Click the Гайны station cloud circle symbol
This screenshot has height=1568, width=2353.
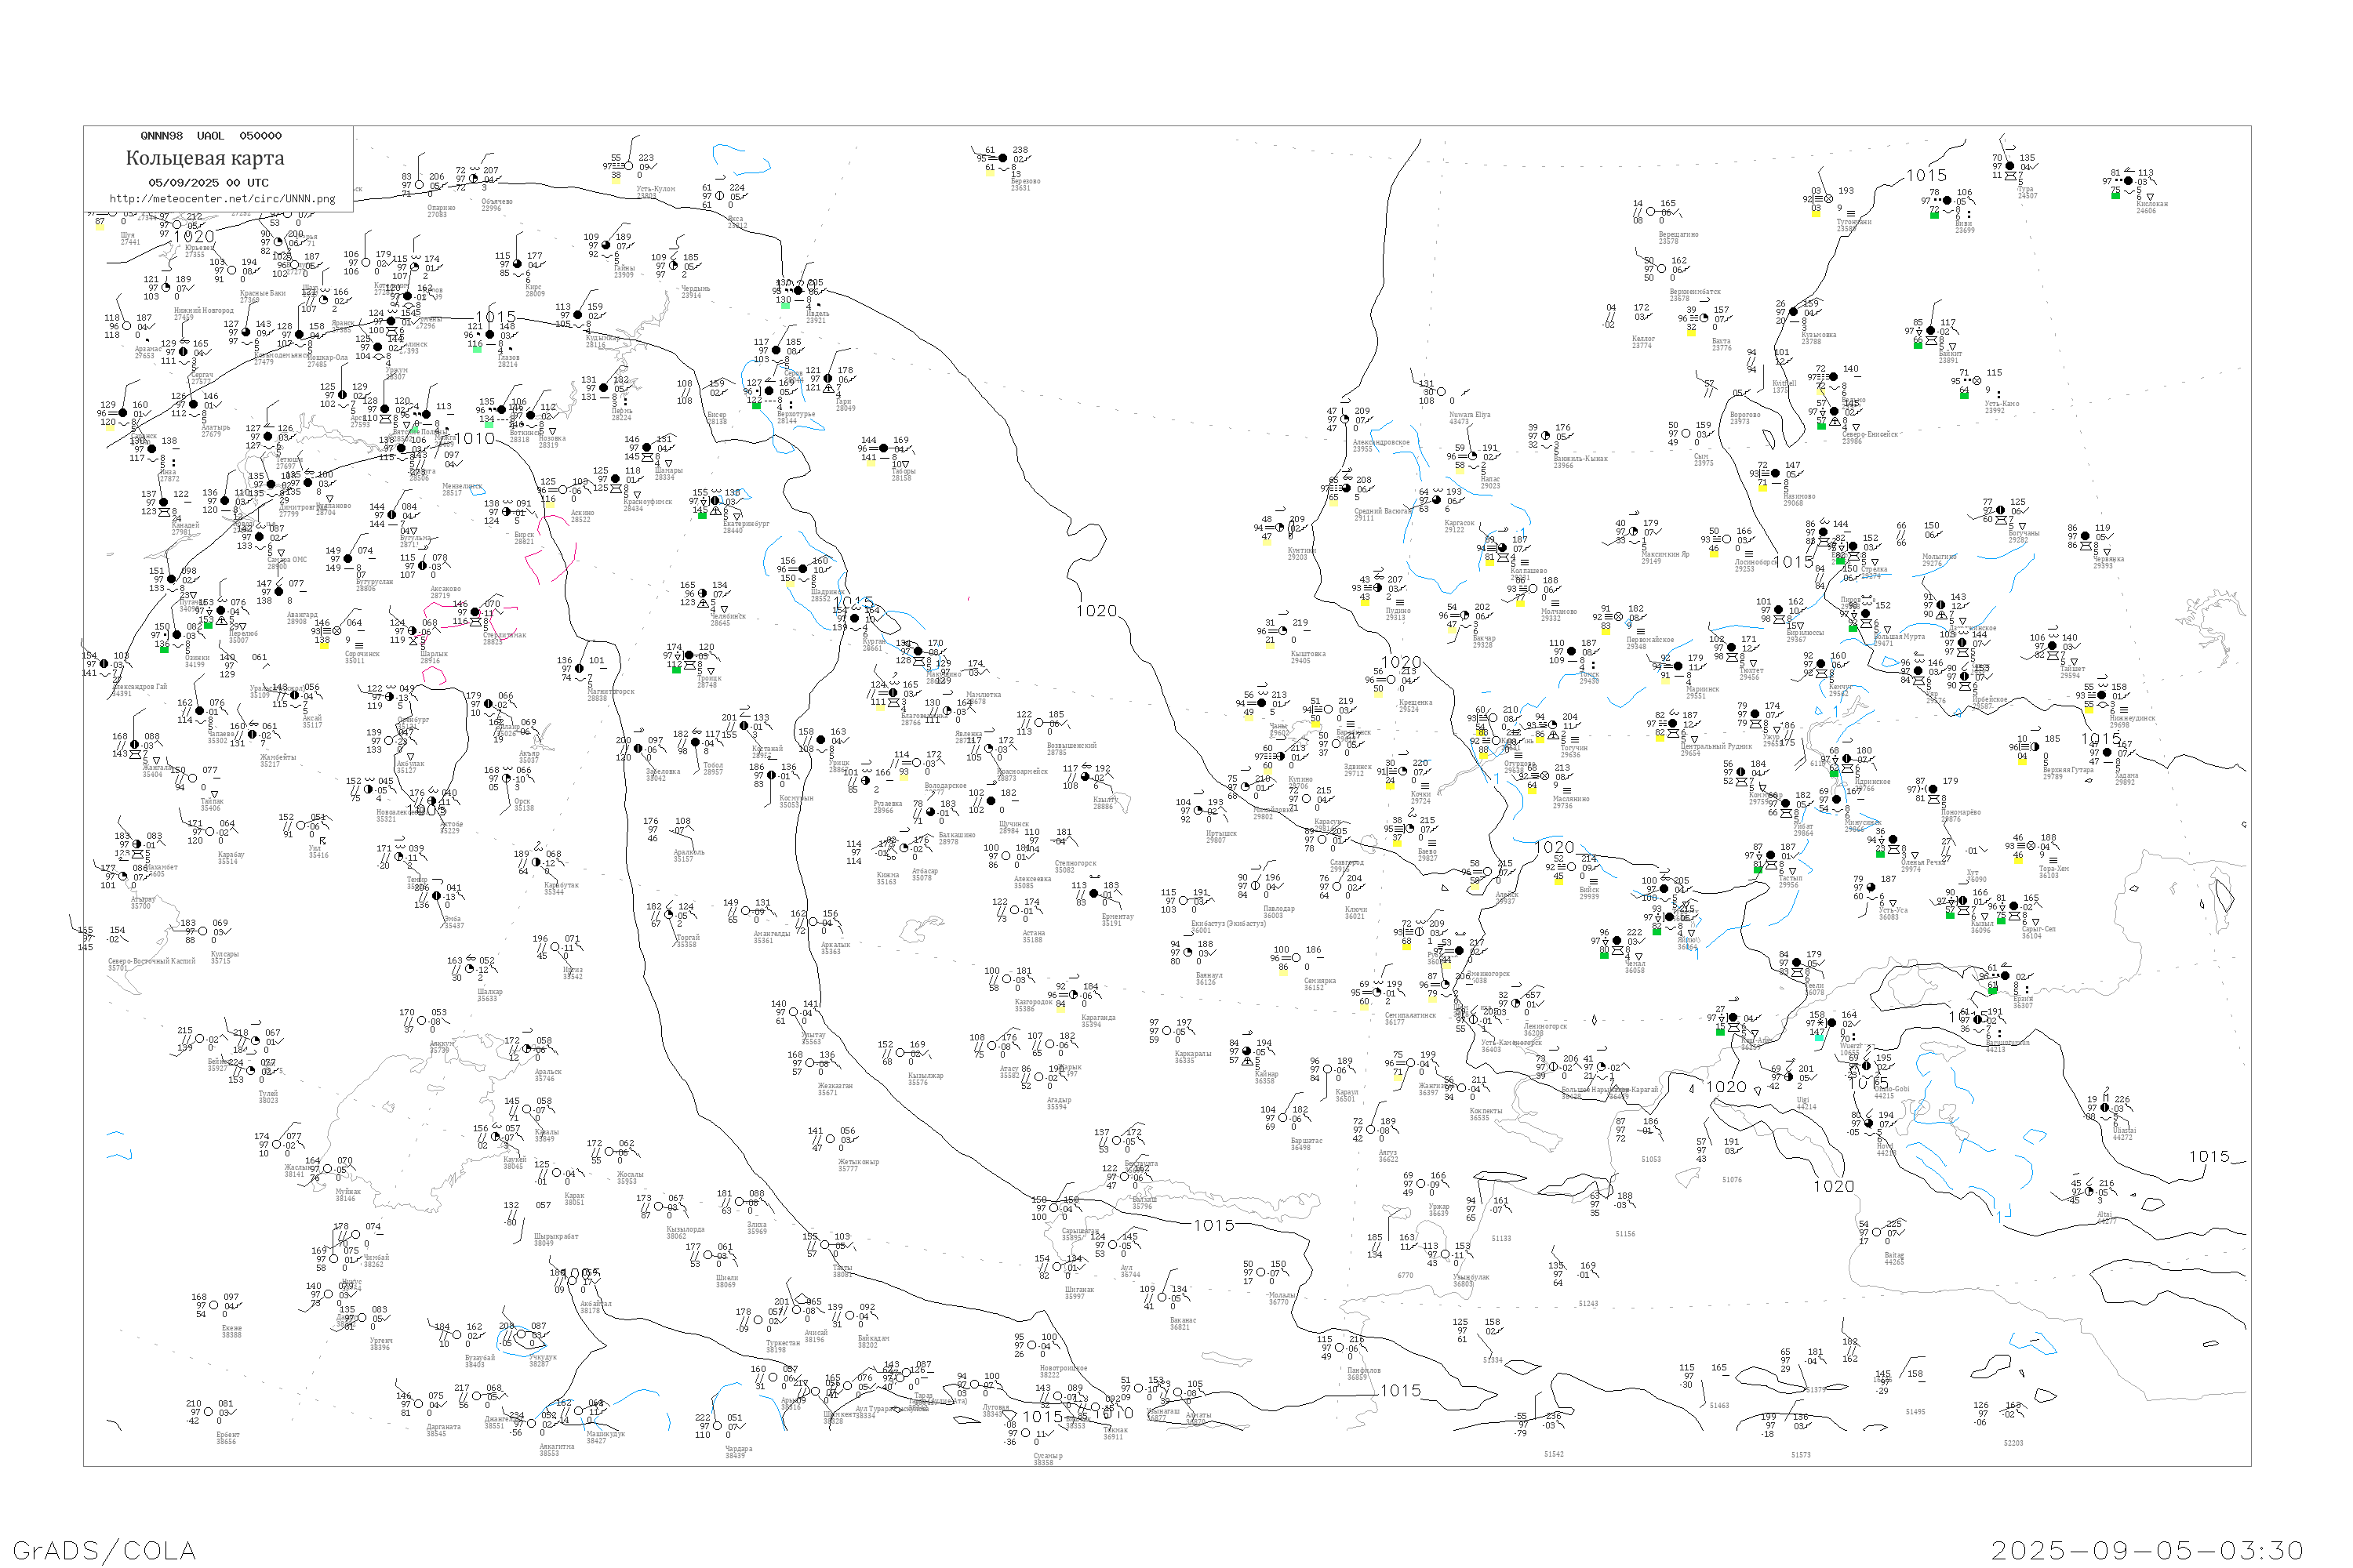pyautogui.click(x=606, y=245)
